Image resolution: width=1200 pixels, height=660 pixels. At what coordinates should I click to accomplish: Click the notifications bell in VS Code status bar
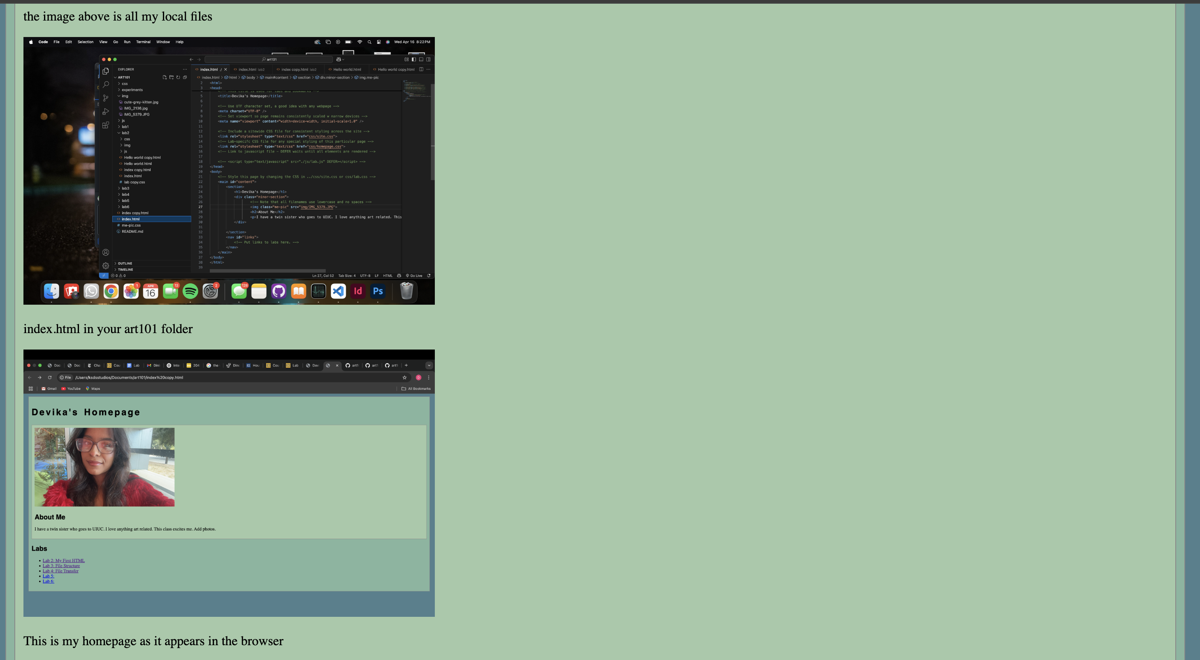pos(429,275)
